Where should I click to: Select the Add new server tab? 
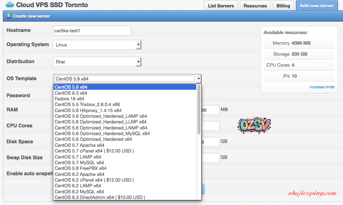point(316,6)
